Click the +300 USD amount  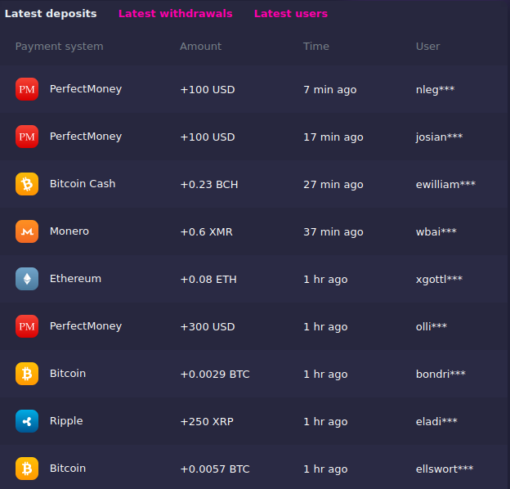(208, 327)
